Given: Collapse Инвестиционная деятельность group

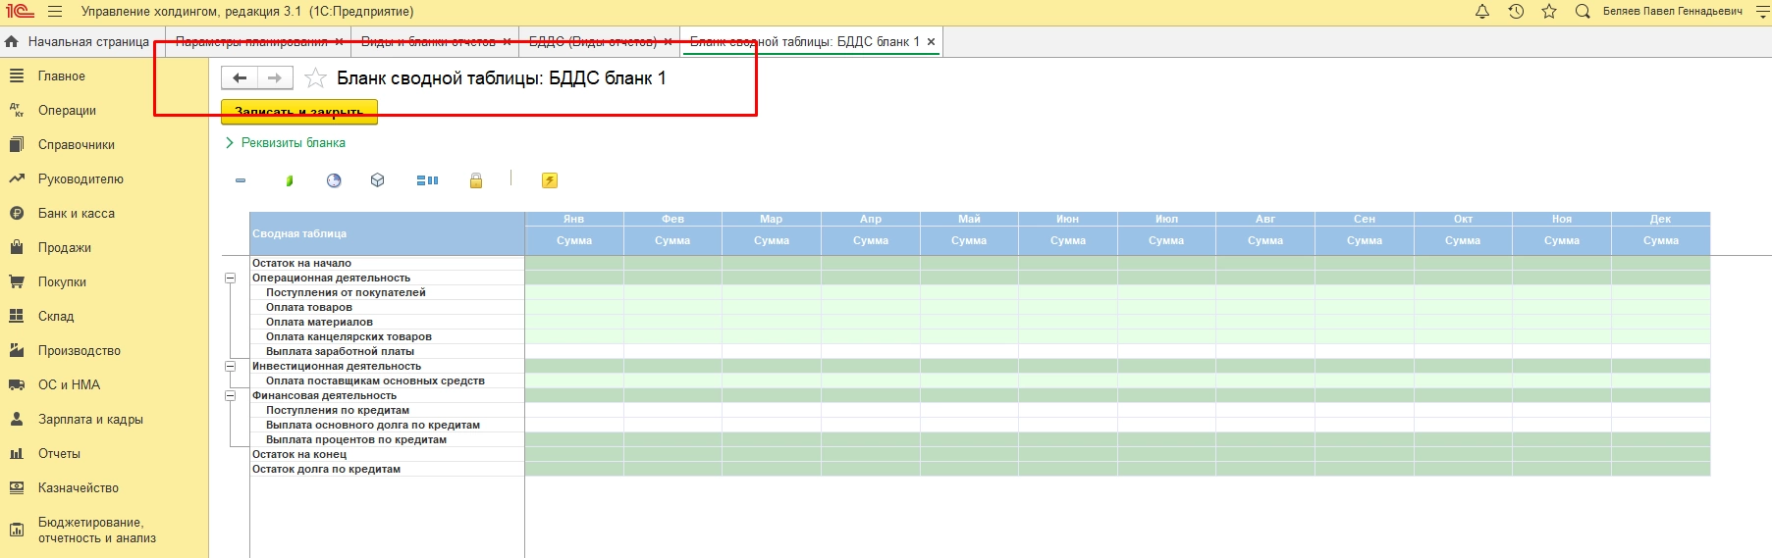Looking at the screenshot, I should 231,366.
